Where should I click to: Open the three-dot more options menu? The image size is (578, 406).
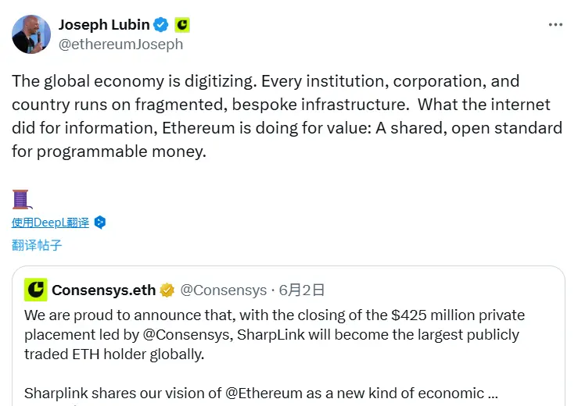pyautogui.click(x=555, y=25)
